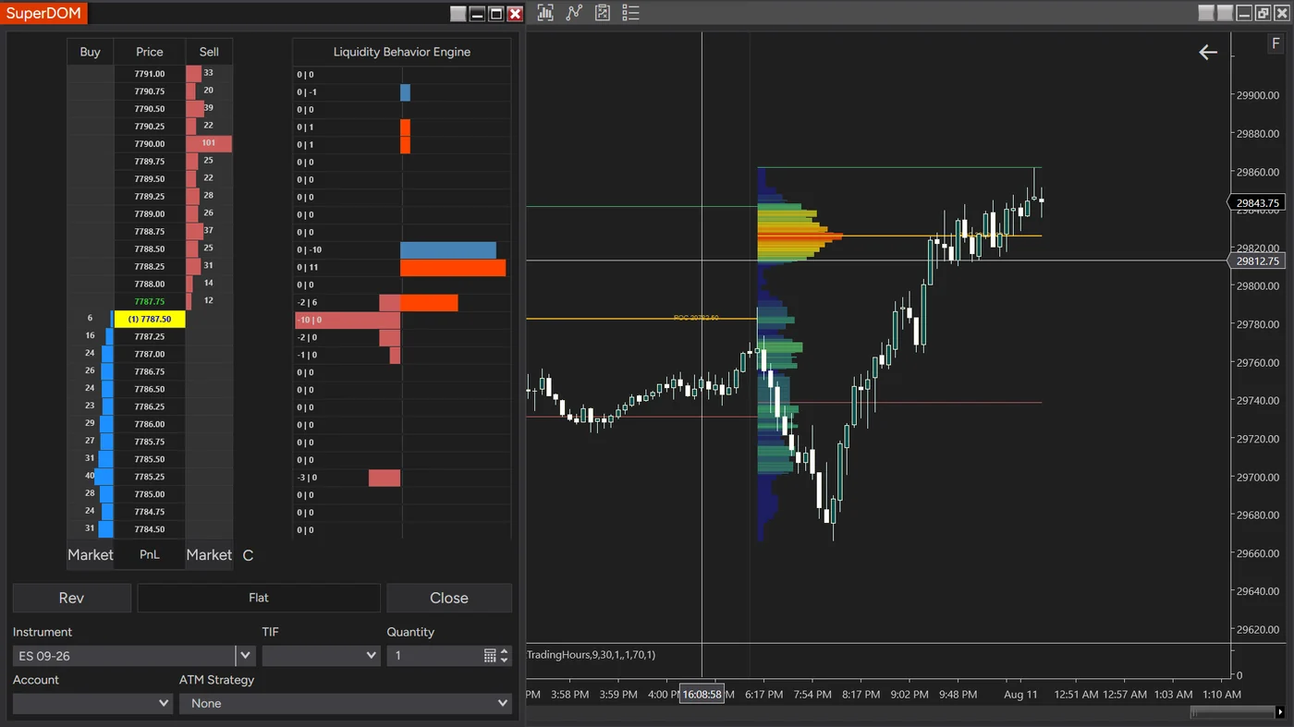The width and height of the screenshot is (1294, 727).
Task: Open the drawing tools line icon
Action: pos(574,13)
